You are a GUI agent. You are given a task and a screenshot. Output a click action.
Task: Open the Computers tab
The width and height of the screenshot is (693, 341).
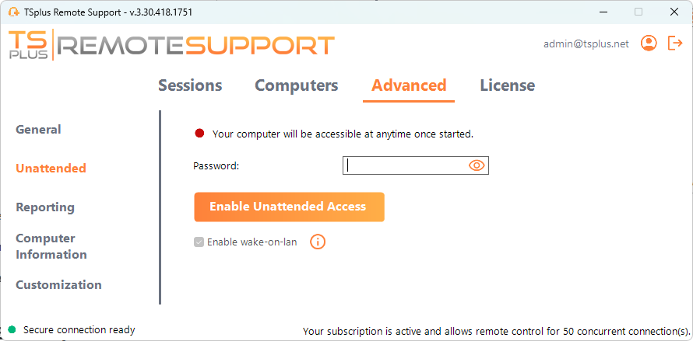coord(296,85)
